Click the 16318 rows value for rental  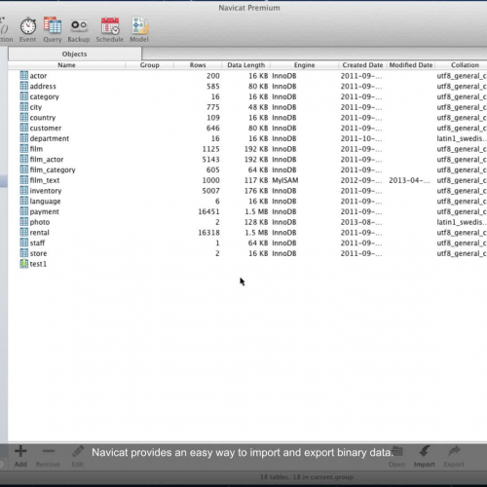pyautogui.click(x=208, y=233)
